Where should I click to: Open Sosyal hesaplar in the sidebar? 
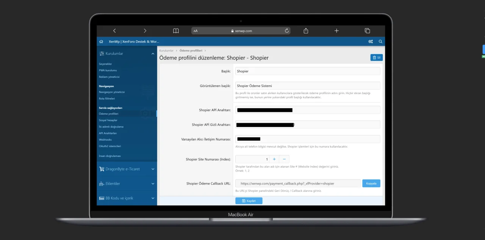coord(108,120)
